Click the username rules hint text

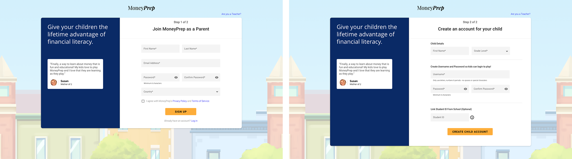[460, 80]
